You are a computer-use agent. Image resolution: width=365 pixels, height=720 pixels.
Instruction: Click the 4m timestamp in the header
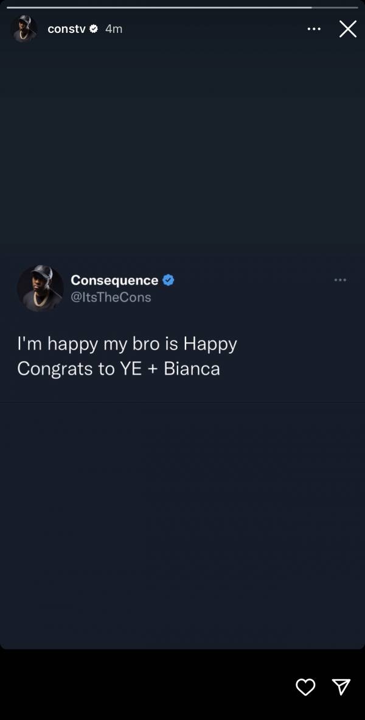114,29
